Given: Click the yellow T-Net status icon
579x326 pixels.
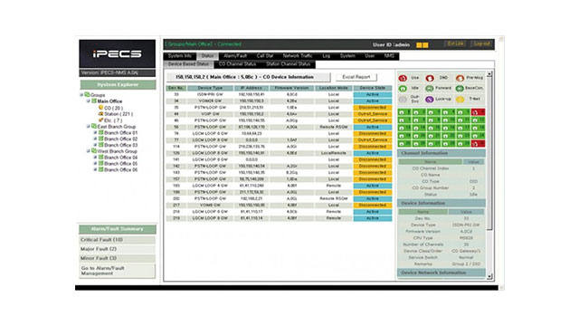Looking at the screenshot, I should (x=460, y=100).
